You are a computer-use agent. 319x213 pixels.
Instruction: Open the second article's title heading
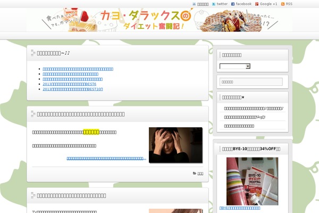pos(81,114)
